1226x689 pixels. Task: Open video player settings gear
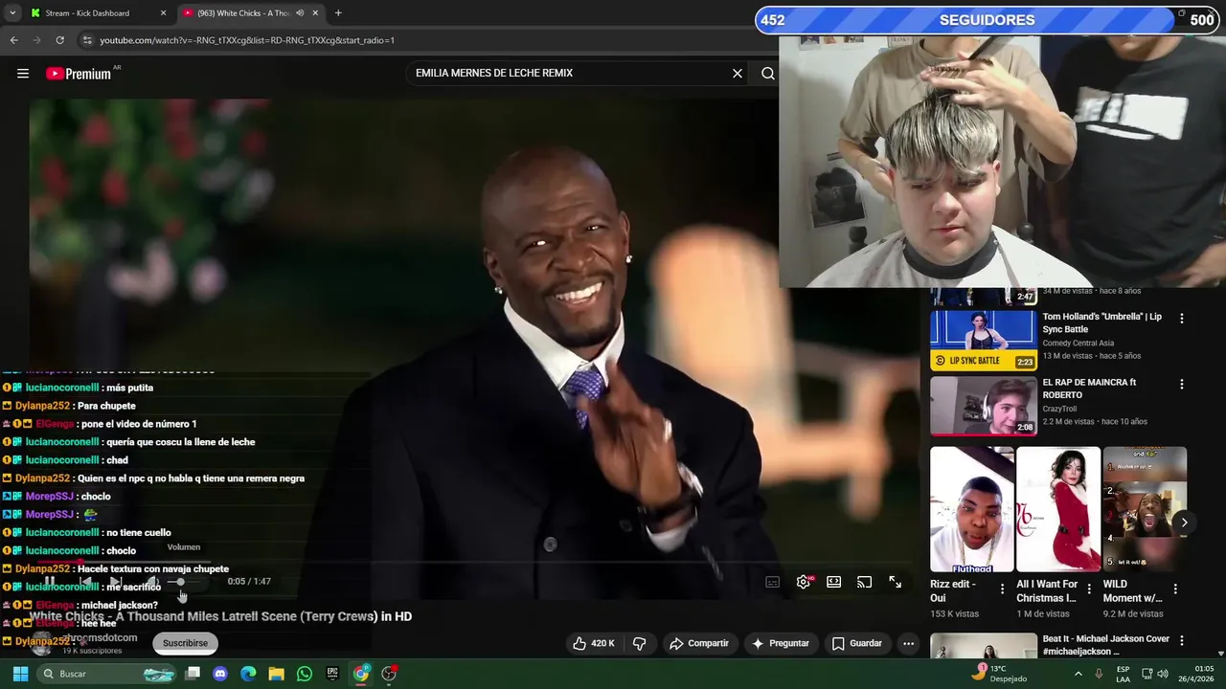coord(804,582)
